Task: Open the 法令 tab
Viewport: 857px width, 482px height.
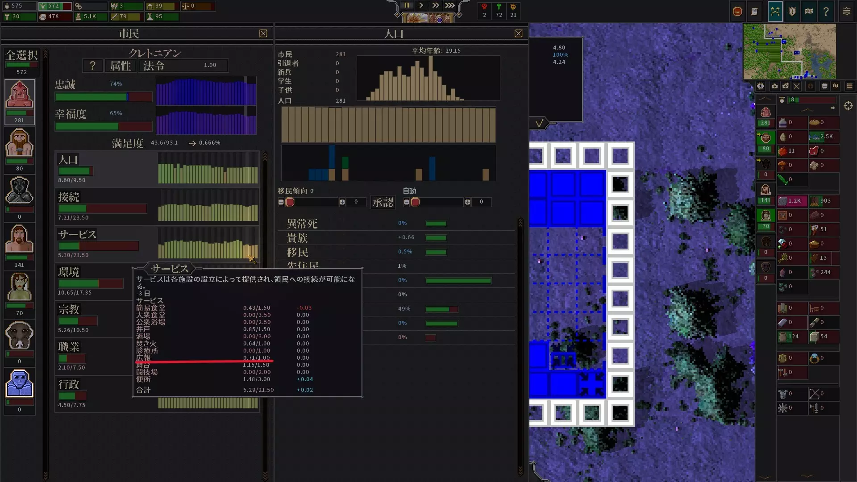Action: (x=154, y=66)
